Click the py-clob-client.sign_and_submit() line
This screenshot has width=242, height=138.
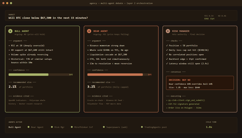tap(185, 100)
